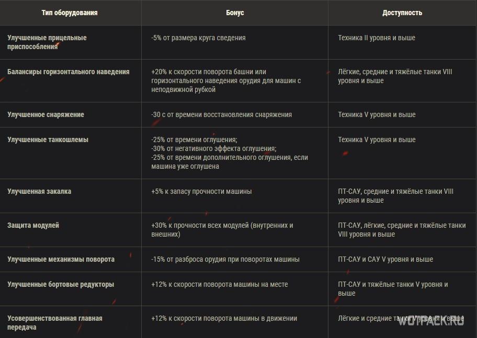Click the 'Защита модулей' row title
The image size is (477, 338).
[33, 225]
